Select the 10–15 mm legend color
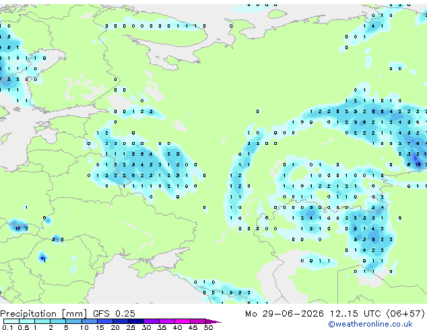The height and width of the screenshot is (330, 427). [90, 321]
